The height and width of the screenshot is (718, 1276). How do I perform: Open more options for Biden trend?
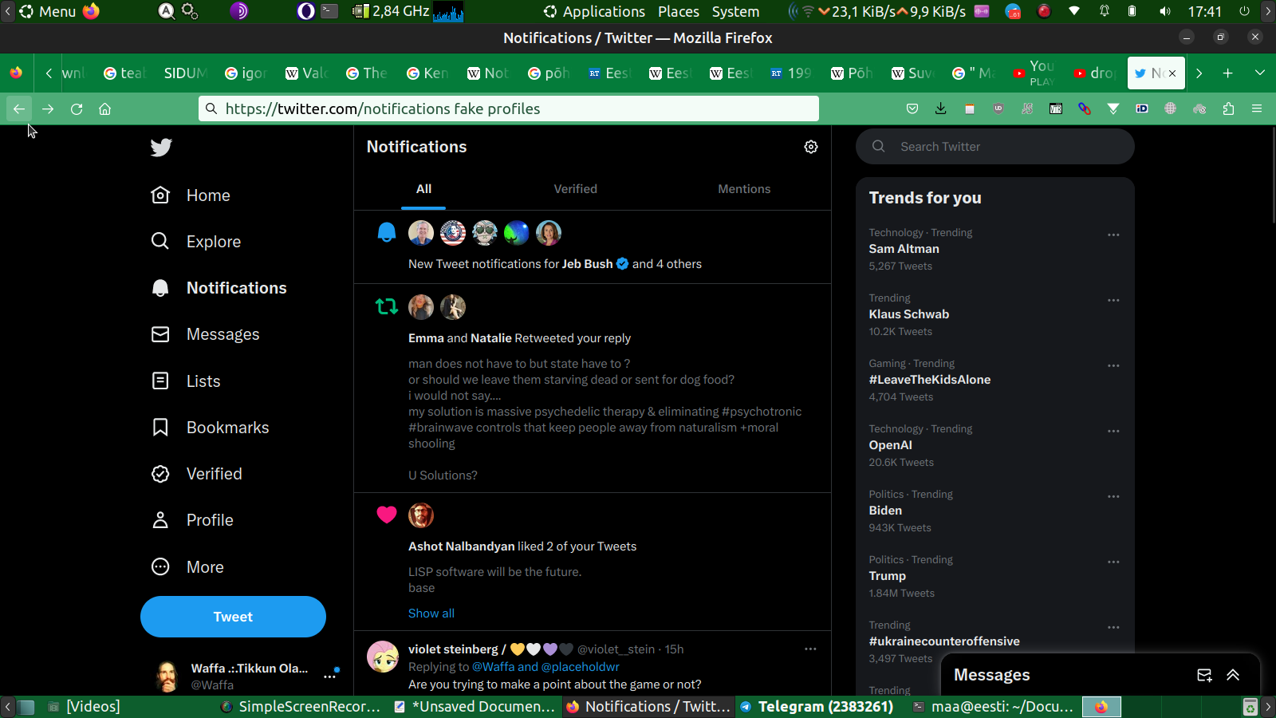pos(1113,496)
